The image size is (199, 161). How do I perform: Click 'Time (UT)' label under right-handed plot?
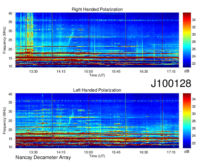pyautogui.click(x=97, y=75)
